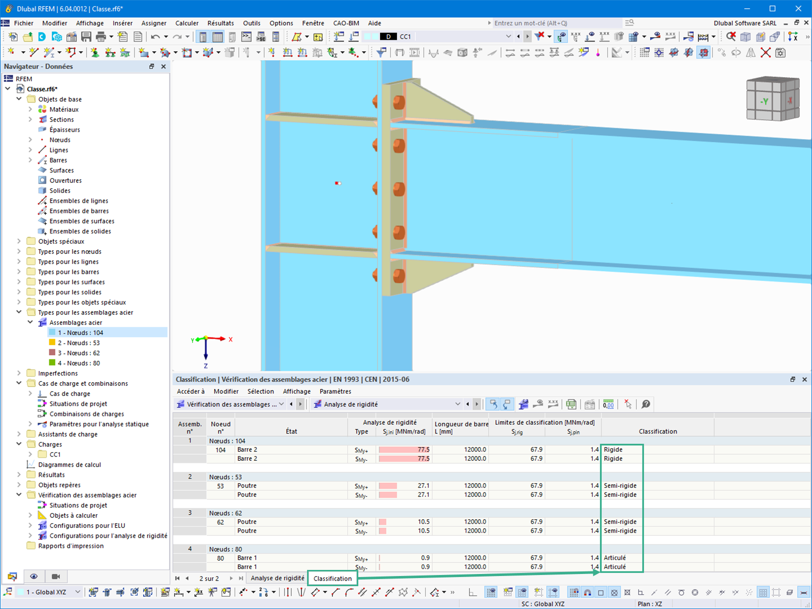Click the video camera icon in navigator
The width and height of the screenshot is (812, 609).
[56, 577]
